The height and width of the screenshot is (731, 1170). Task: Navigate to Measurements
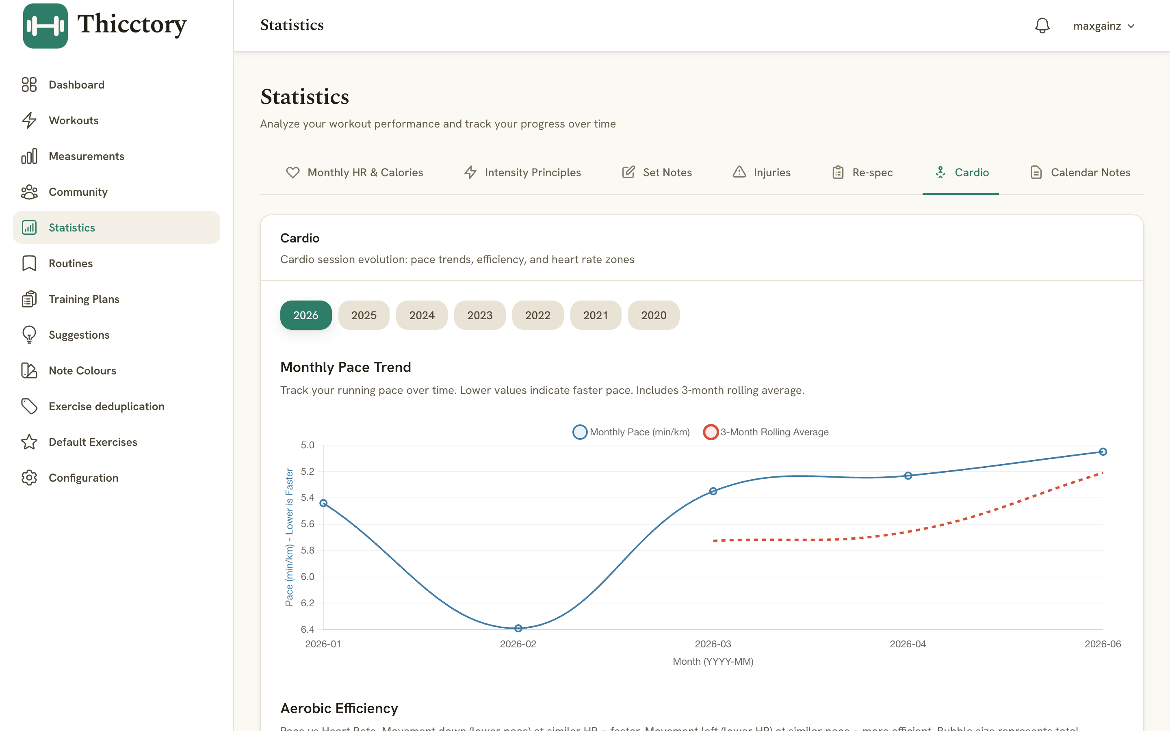(117, 156)
